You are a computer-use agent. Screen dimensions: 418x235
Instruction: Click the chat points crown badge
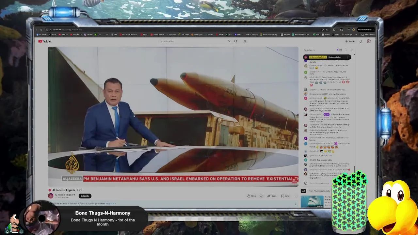click(x=340, y=50)
